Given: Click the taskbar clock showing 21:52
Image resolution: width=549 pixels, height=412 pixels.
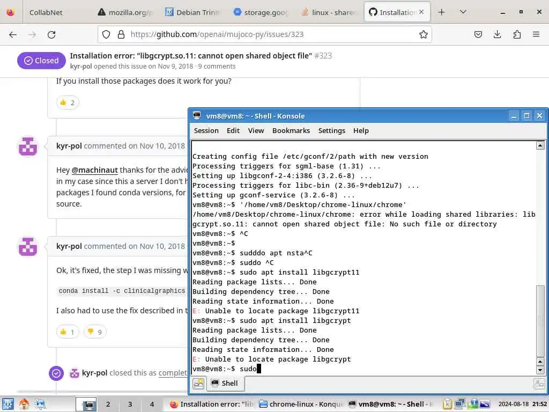Looking at the screenshot, I should point(523,404).
